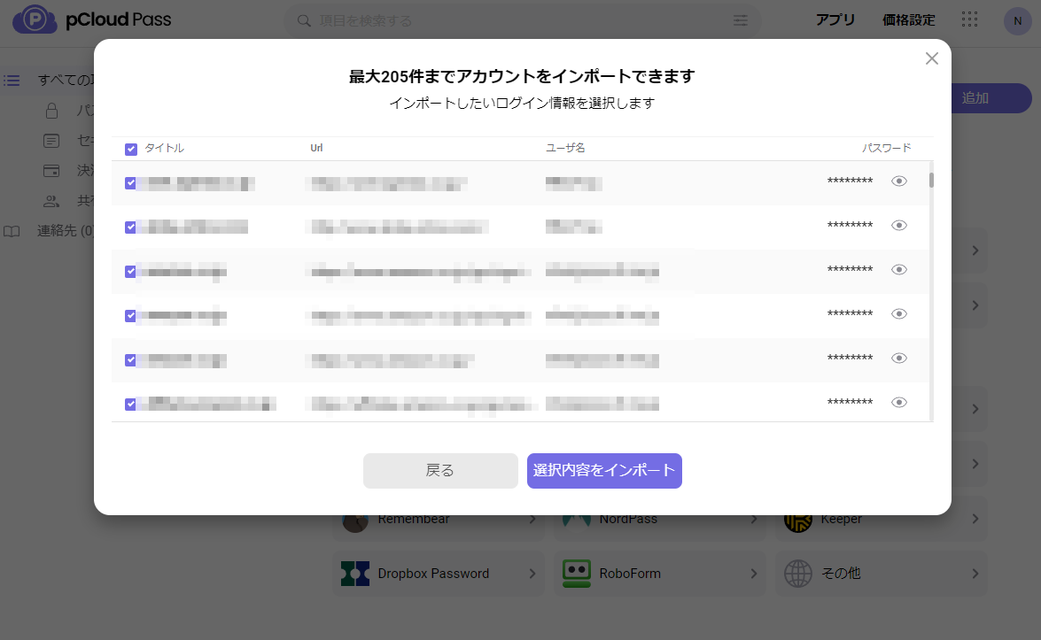Click the 追加 button
This screenshot has width=1041, height=640.
click(x=991, y=98)
